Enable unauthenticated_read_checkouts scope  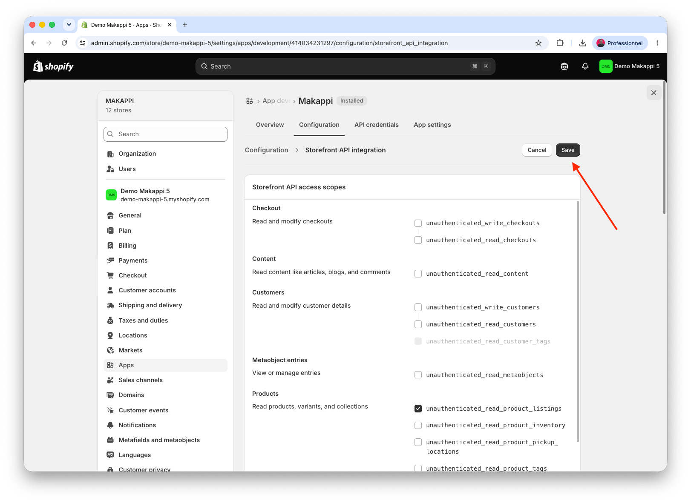[x=418, y=240]
